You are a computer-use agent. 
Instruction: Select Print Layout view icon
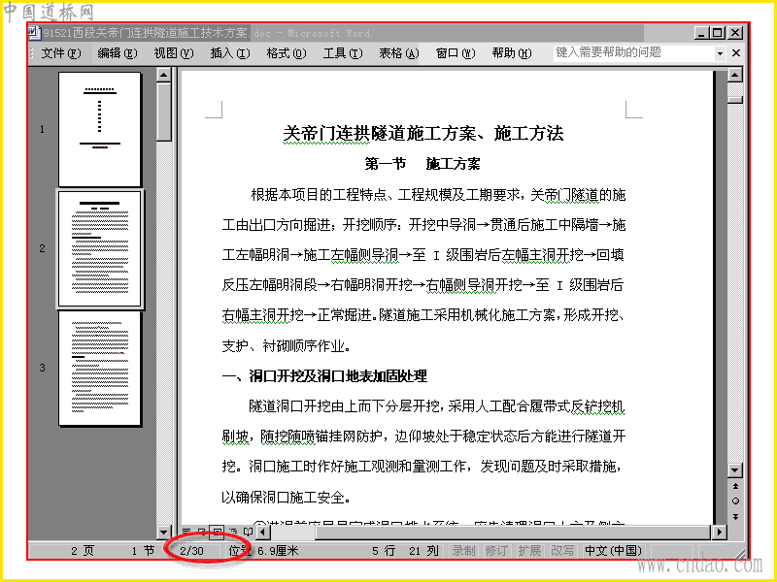pyautogui.click(x=217, y=533)
